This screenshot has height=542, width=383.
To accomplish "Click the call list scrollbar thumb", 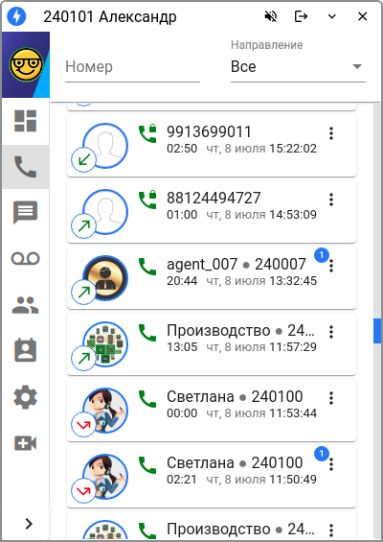I will (377, 331).
